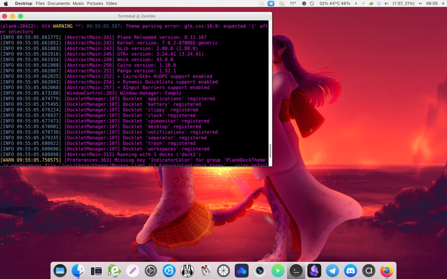Open Finder from the dock
Image resolution: width=447 pixels, height=279 pixels.
click(78, 270)
